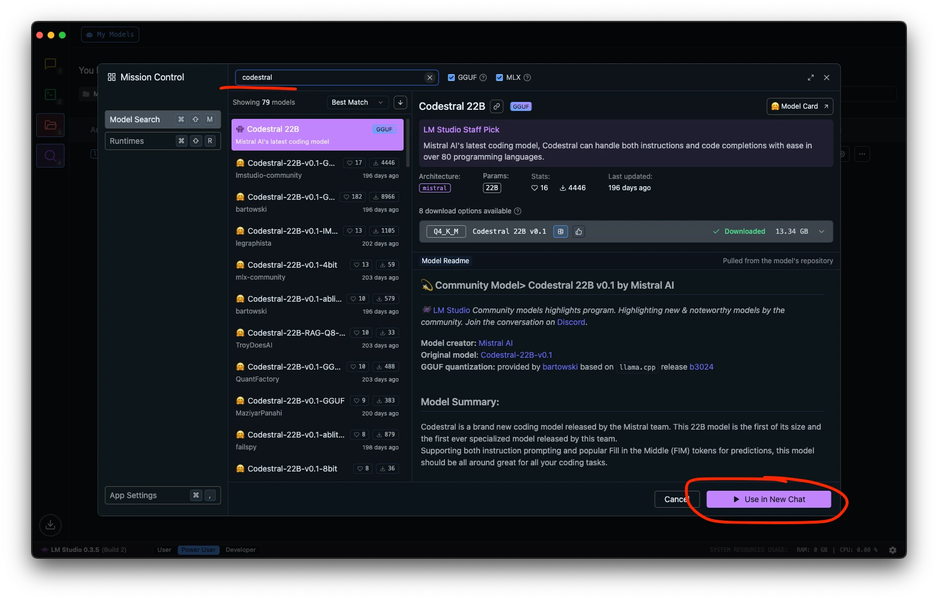The width and height of the screenshot is (938, 600).
Task: Click Use in New Chat button
Action: [769, 499]
